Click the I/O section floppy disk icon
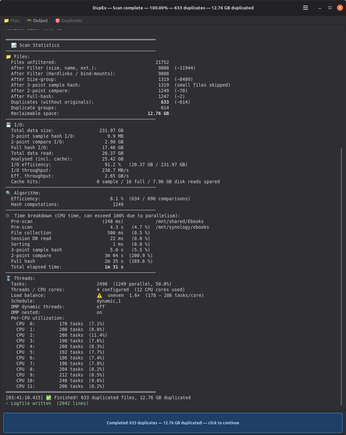The height and width of the screenshot is (435, 346). point(8,125)
